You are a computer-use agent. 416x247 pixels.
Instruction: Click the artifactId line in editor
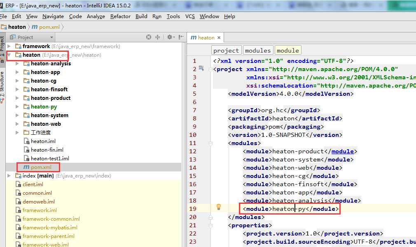(285, 118)
